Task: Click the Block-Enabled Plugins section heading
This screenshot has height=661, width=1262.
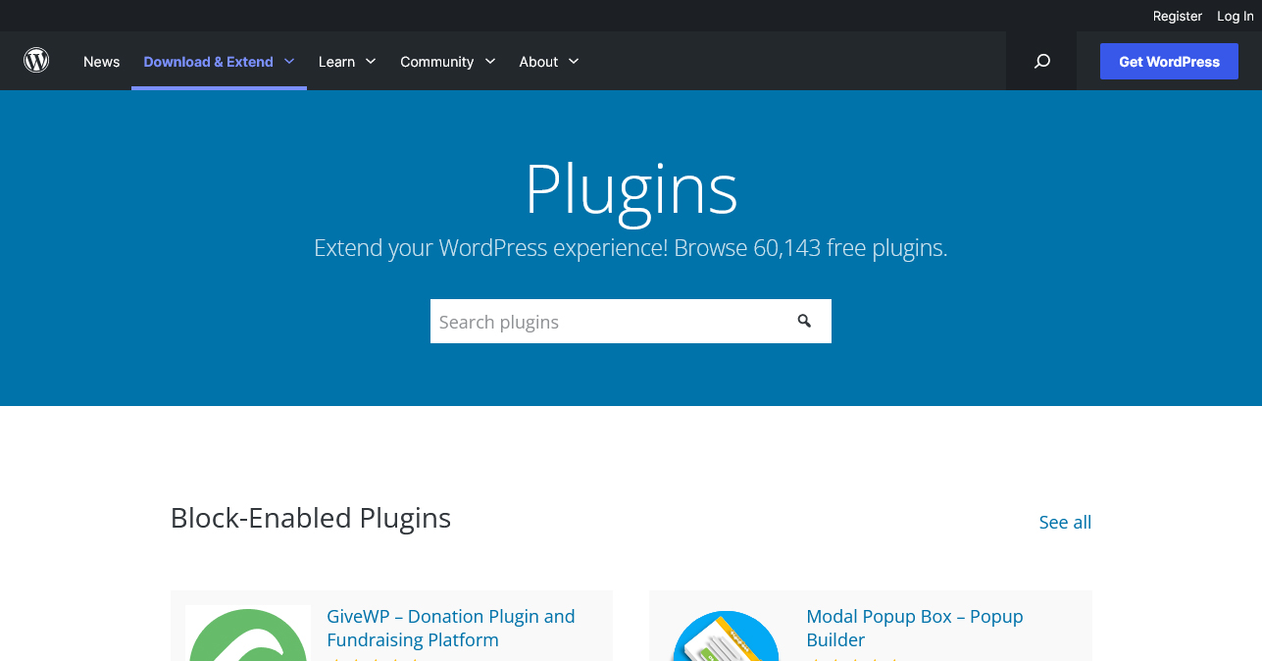Action: coord(311,518)
